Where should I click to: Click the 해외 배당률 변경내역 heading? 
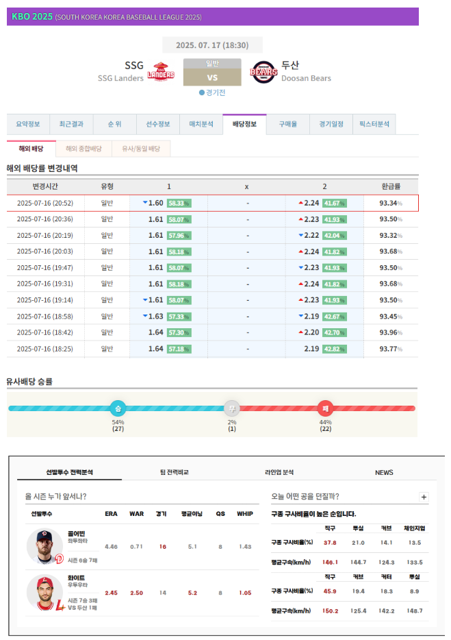click(x=42, y=168)
